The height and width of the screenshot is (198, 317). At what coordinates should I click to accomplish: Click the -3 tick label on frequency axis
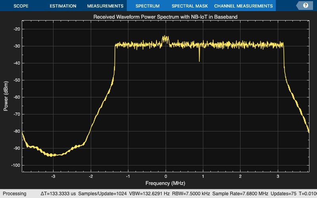[53, 176]
